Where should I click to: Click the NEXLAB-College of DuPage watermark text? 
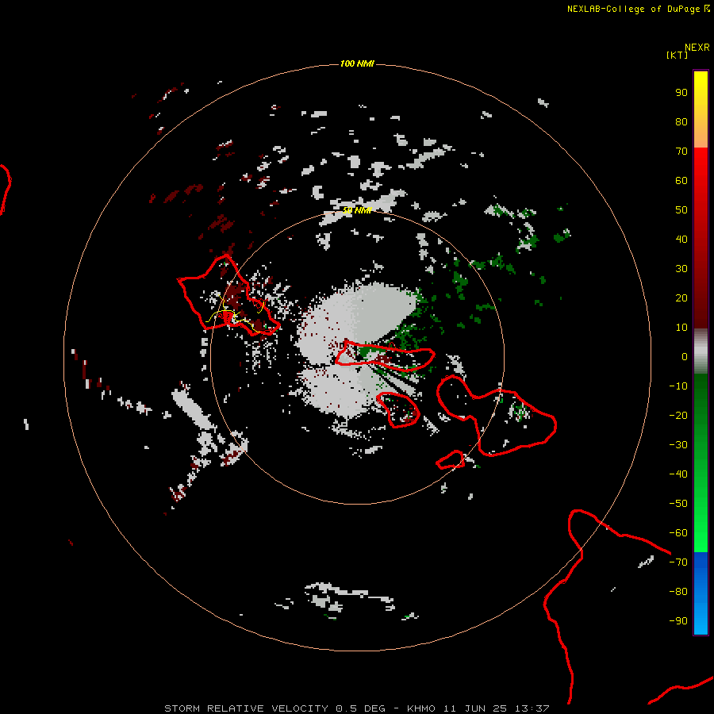639,9
